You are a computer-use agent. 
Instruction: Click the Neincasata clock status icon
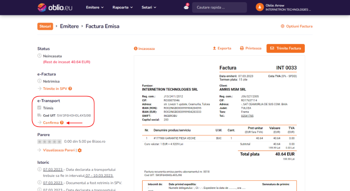39,56
